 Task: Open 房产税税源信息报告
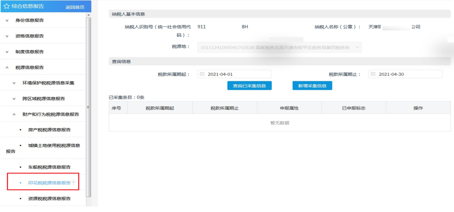(49, 130)
